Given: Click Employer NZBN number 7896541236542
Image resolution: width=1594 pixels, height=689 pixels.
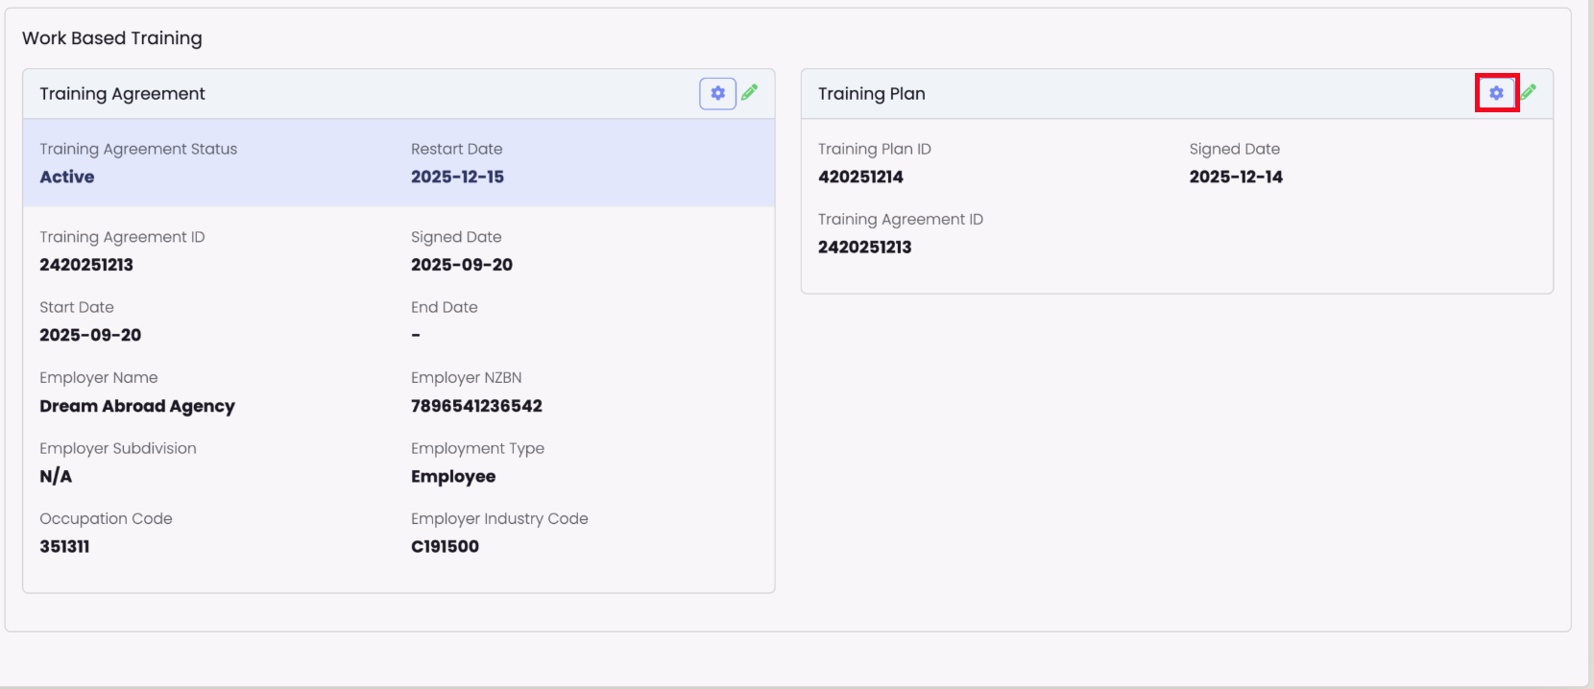Looking at the screenshot, I should tap(476, 406).
